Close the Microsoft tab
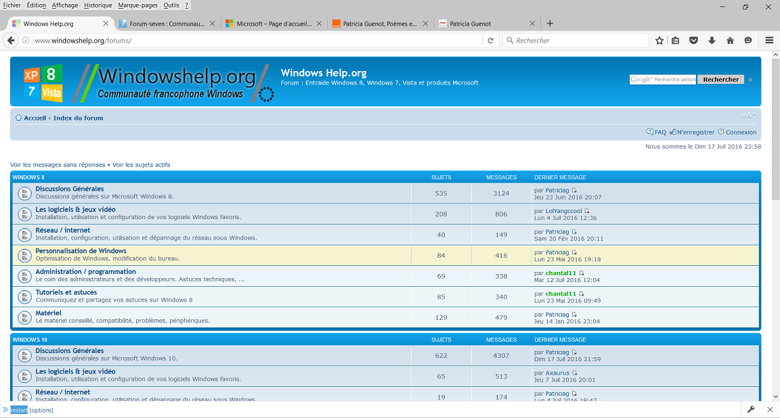 point(319,24)
